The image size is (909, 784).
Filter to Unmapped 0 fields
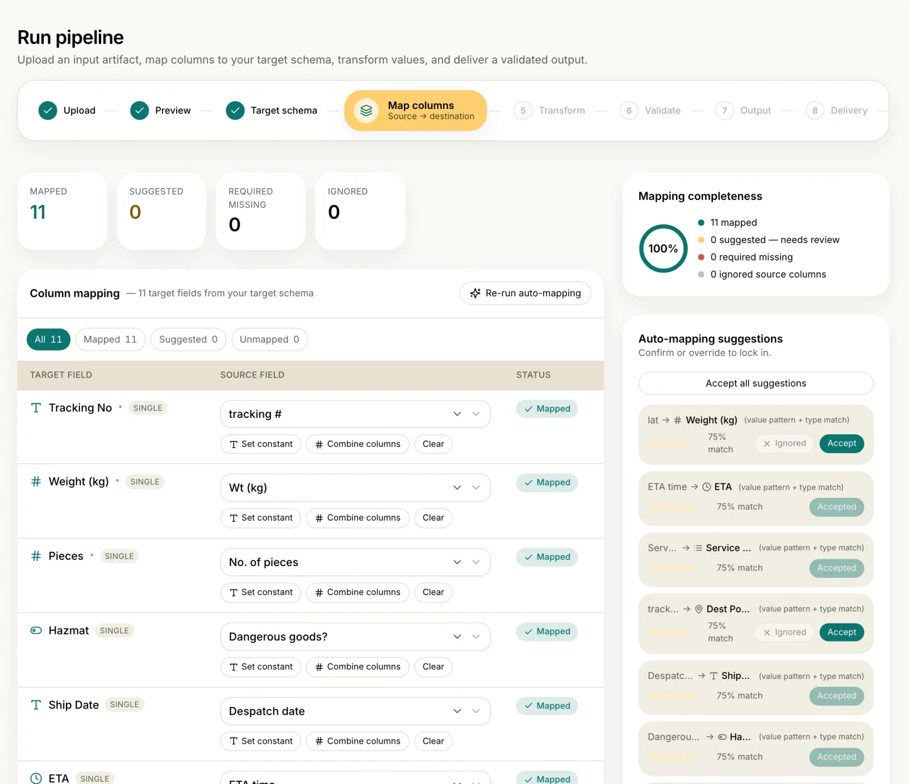(x=269, y=339)
